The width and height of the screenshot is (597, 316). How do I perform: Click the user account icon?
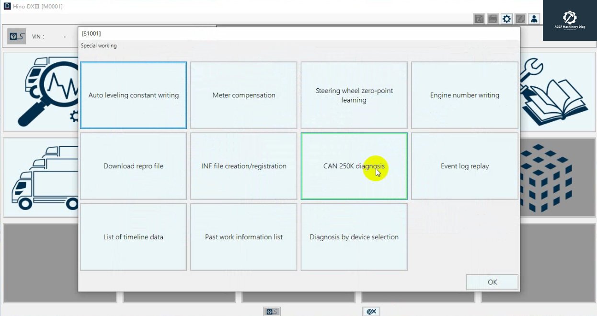click(x=534, y=19)
